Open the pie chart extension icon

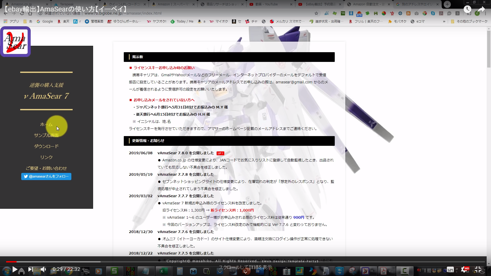(384, 13)
